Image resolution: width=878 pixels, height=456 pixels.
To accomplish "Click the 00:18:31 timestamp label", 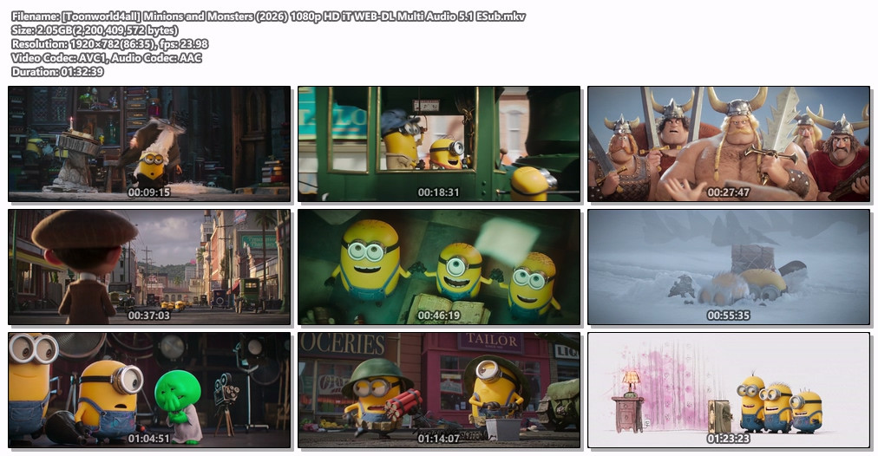I will (438, 192).
